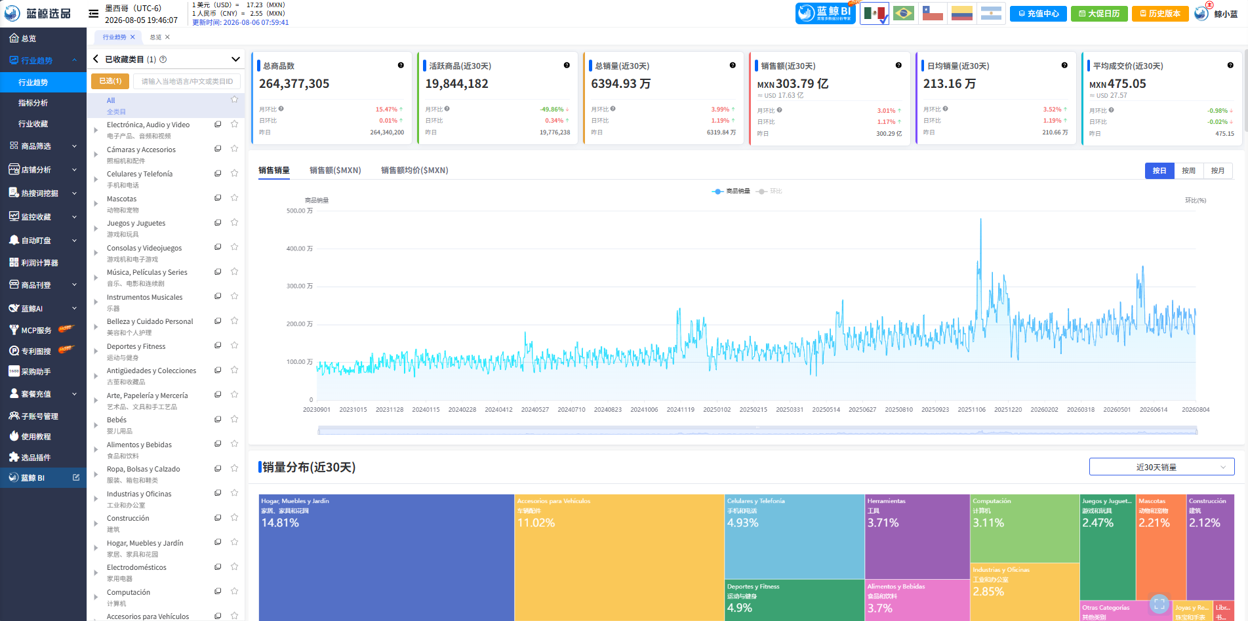Screen dimensions: 1248x621
Task: Toggle the sidebar collapse hamburger icon
Action: (94, 13)
